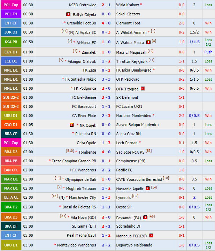Click the 2 - 2 score for HFX Wanderers
This screenshot has height=251, width=215.
106,170
